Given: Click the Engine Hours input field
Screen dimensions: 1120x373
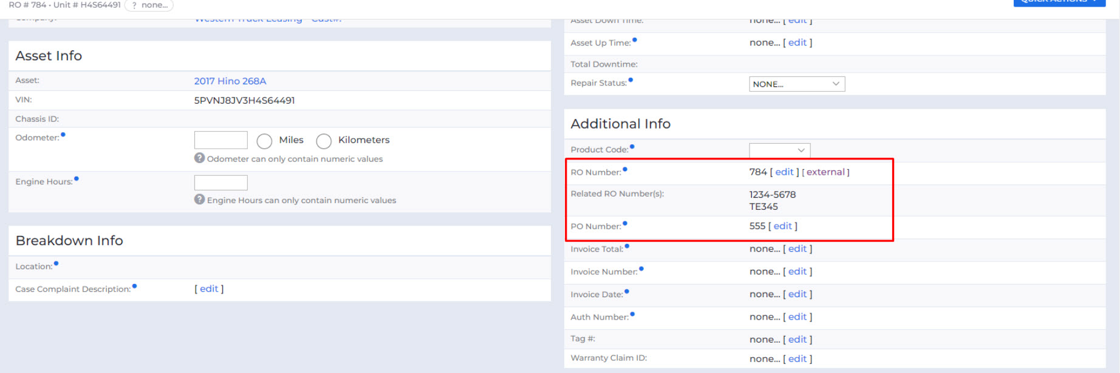Looking at the screenshot, I should 221,183.
